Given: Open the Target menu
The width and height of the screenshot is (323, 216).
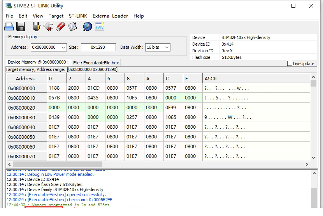Looking at the screenshot, I should (56, 16).
